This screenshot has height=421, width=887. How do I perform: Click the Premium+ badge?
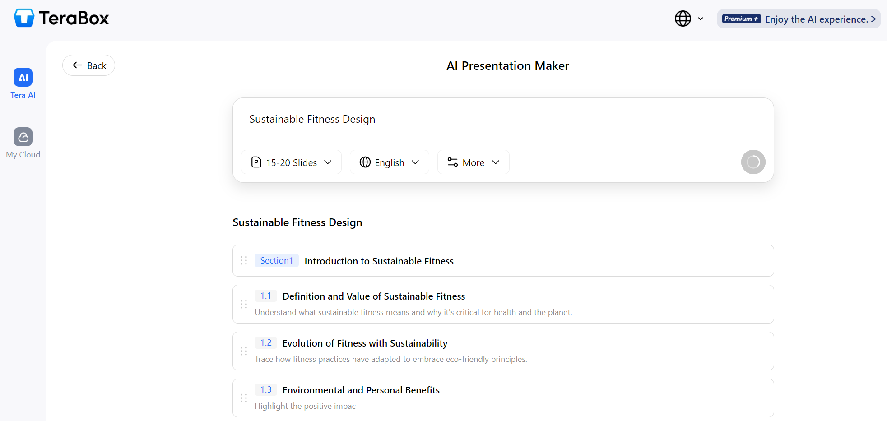click(x=741, y=19)
